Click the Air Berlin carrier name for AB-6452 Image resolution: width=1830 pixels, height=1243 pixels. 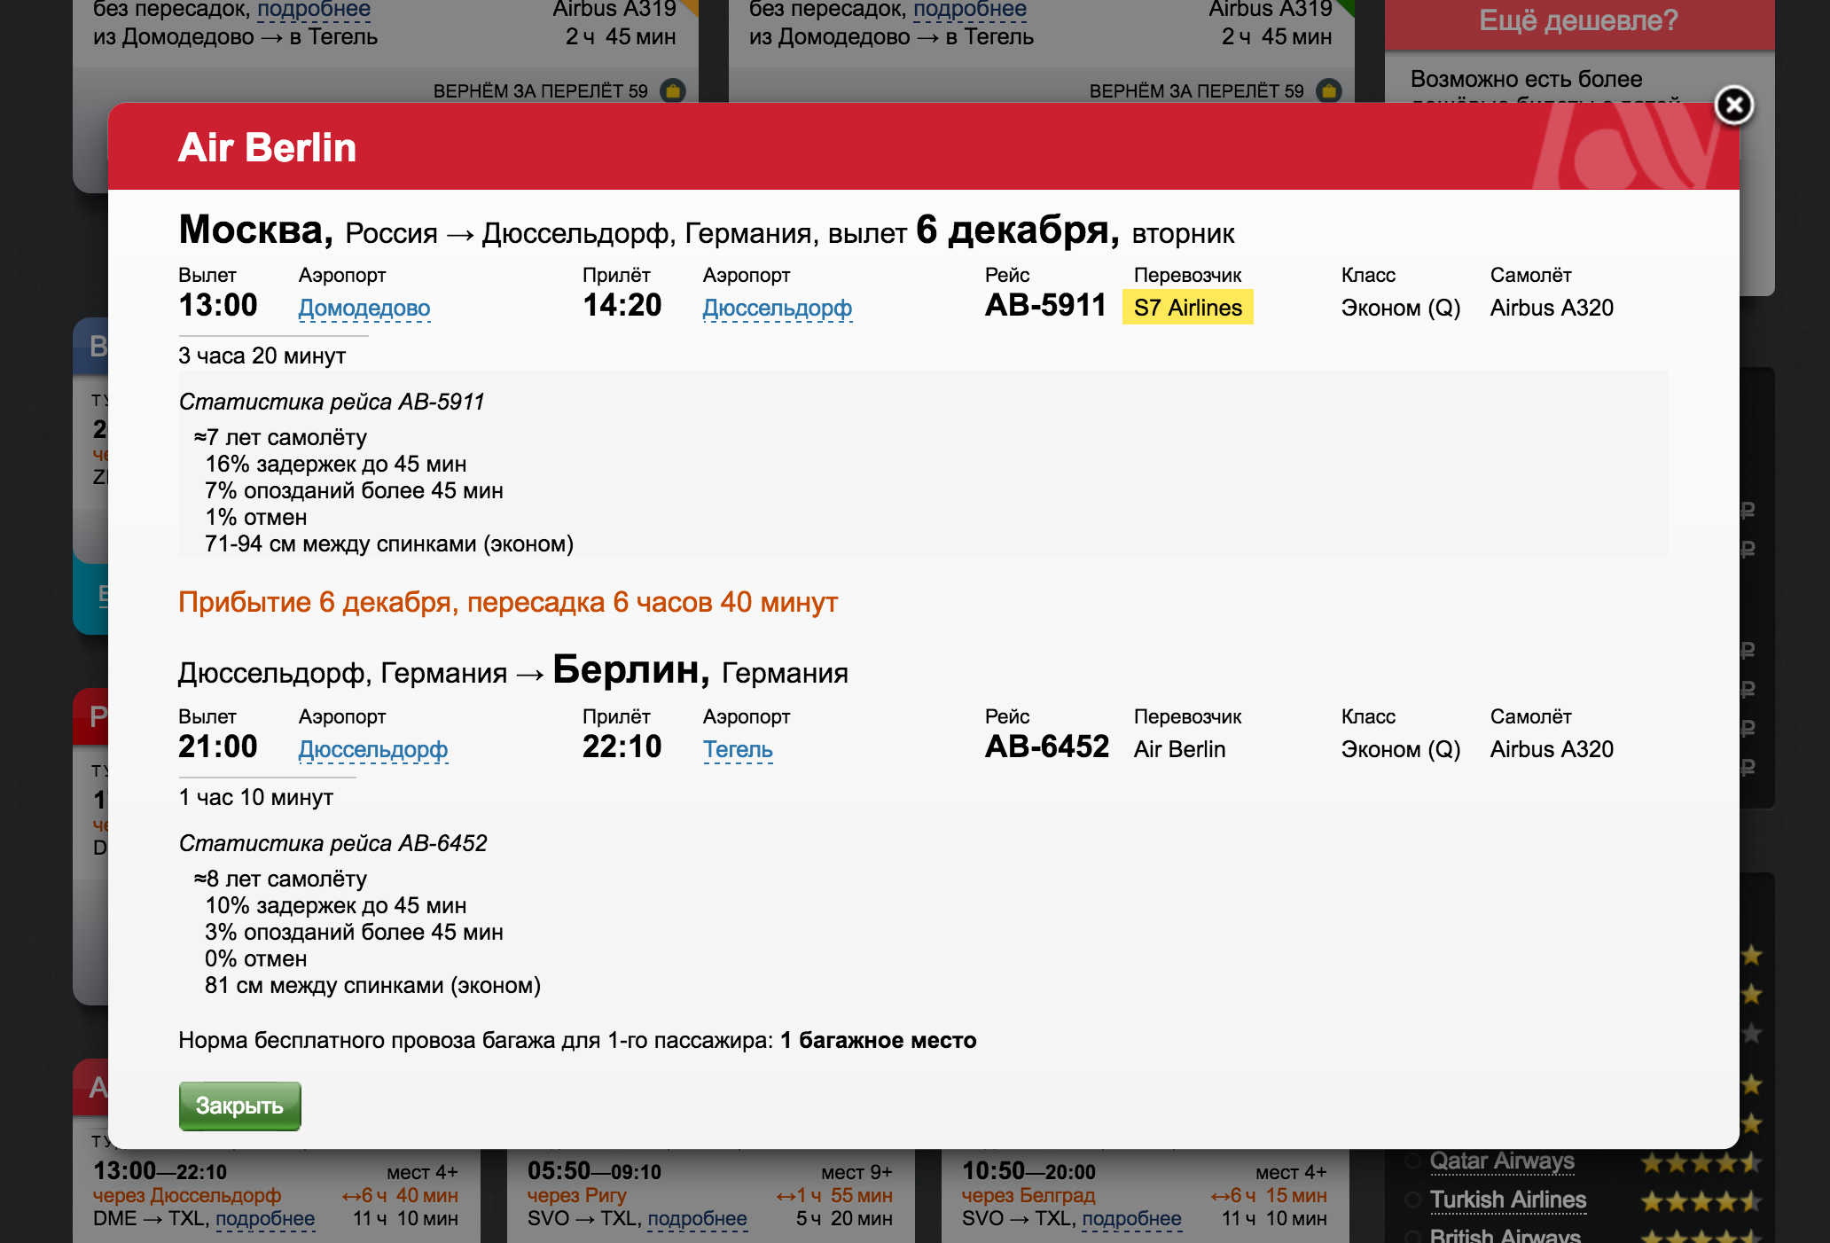(1179, 749)
